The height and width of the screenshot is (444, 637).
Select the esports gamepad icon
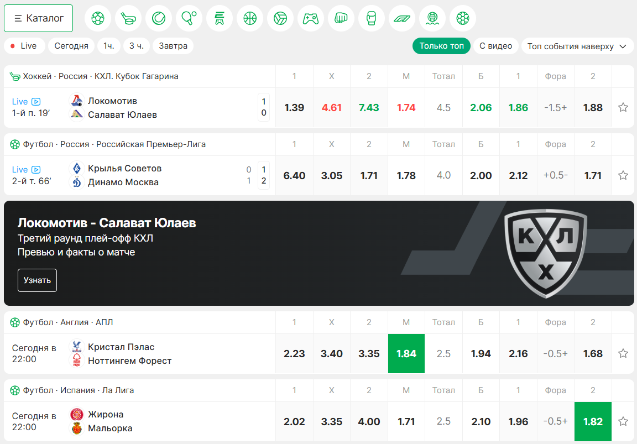point(311,18)
